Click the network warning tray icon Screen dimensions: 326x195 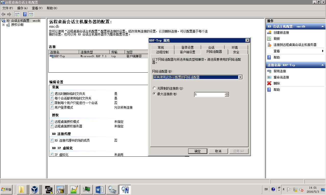click(x=295, y=189)
